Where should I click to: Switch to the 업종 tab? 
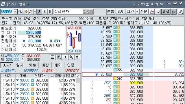click(71, 65)
